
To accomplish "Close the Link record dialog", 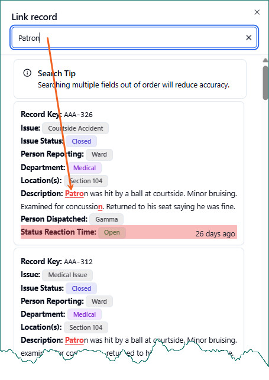I will tap(257, 12).
